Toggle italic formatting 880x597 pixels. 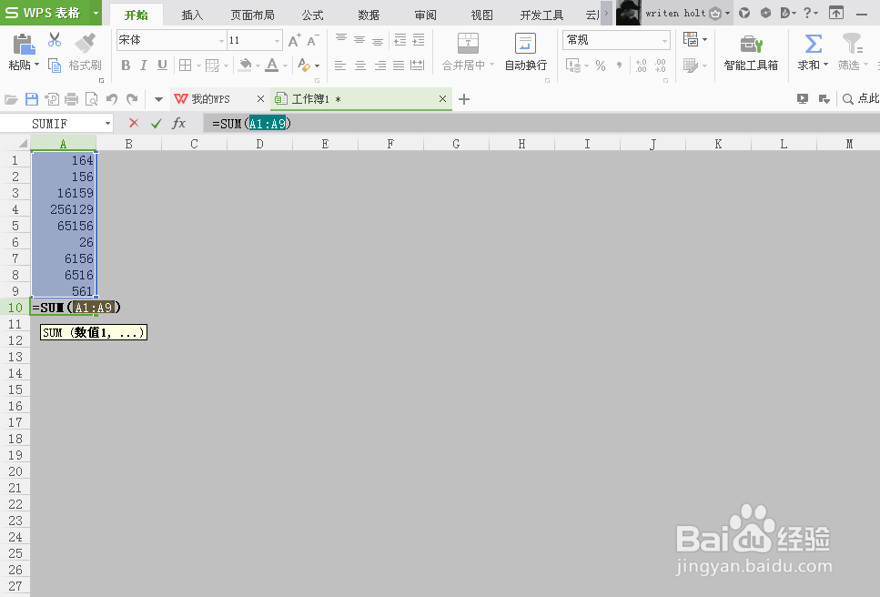(142, 66)
